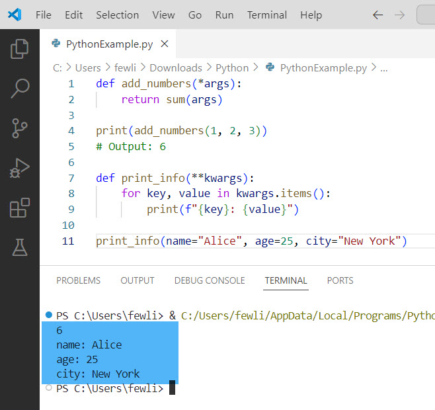Select the TERMINAL panel tab

286,280
